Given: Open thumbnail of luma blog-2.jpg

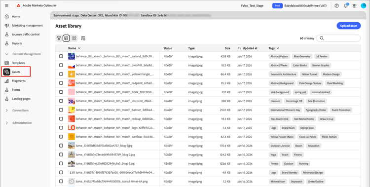Looking at the screenshot, I should coord(72,154).
